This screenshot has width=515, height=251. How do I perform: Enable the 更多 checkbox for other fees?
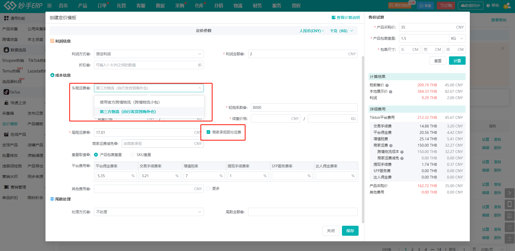pos(209,189)
